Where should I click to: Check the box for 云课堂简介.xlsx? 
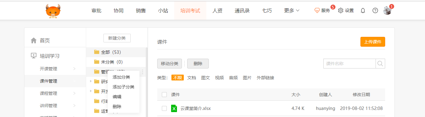point(164,108)
